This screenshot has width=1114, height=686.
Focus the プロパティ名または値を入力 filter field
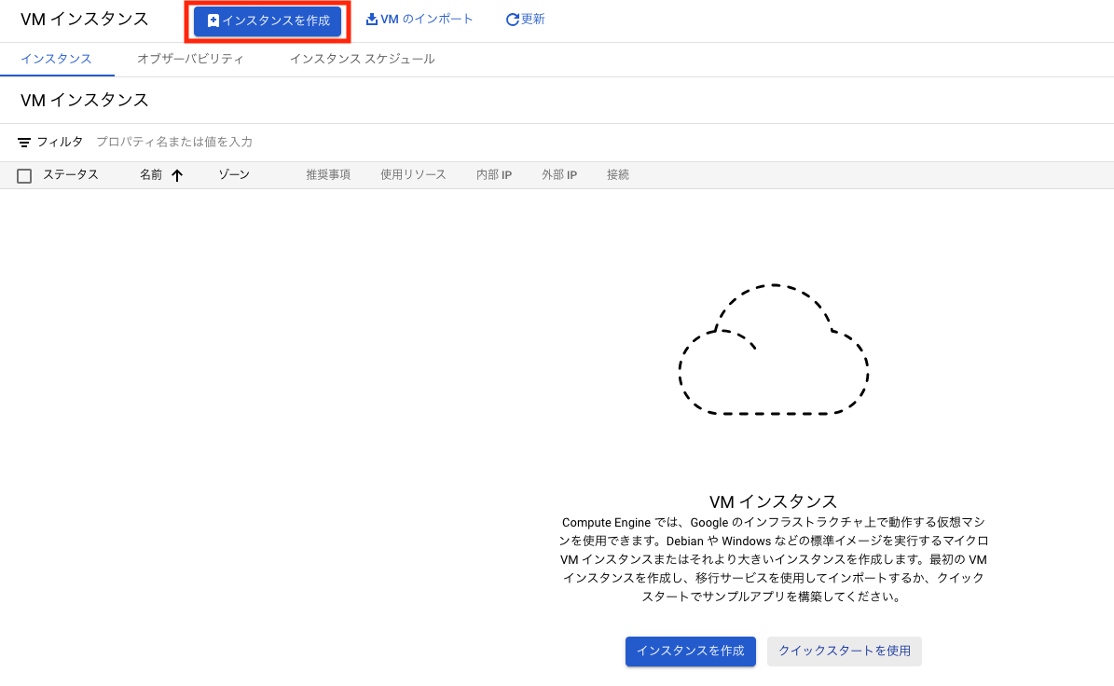tap(174, 142)
